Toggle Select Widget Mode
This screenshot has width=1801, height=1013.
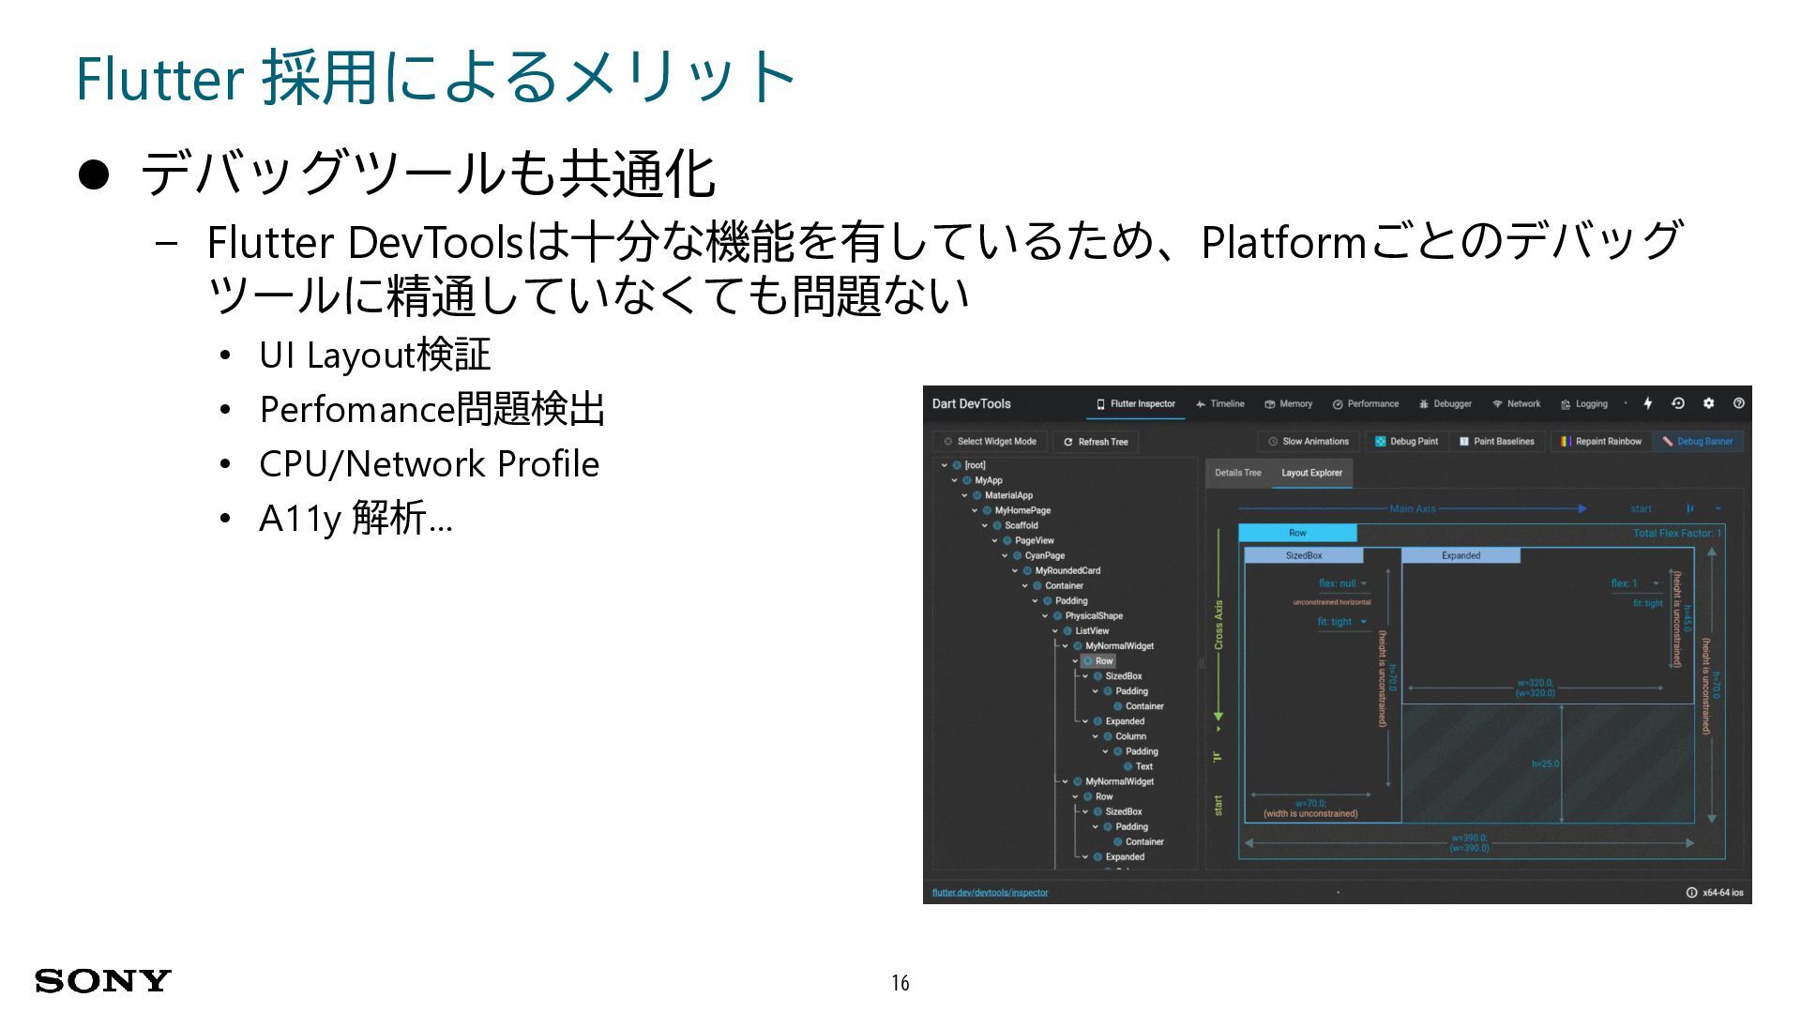click(990, 442)
